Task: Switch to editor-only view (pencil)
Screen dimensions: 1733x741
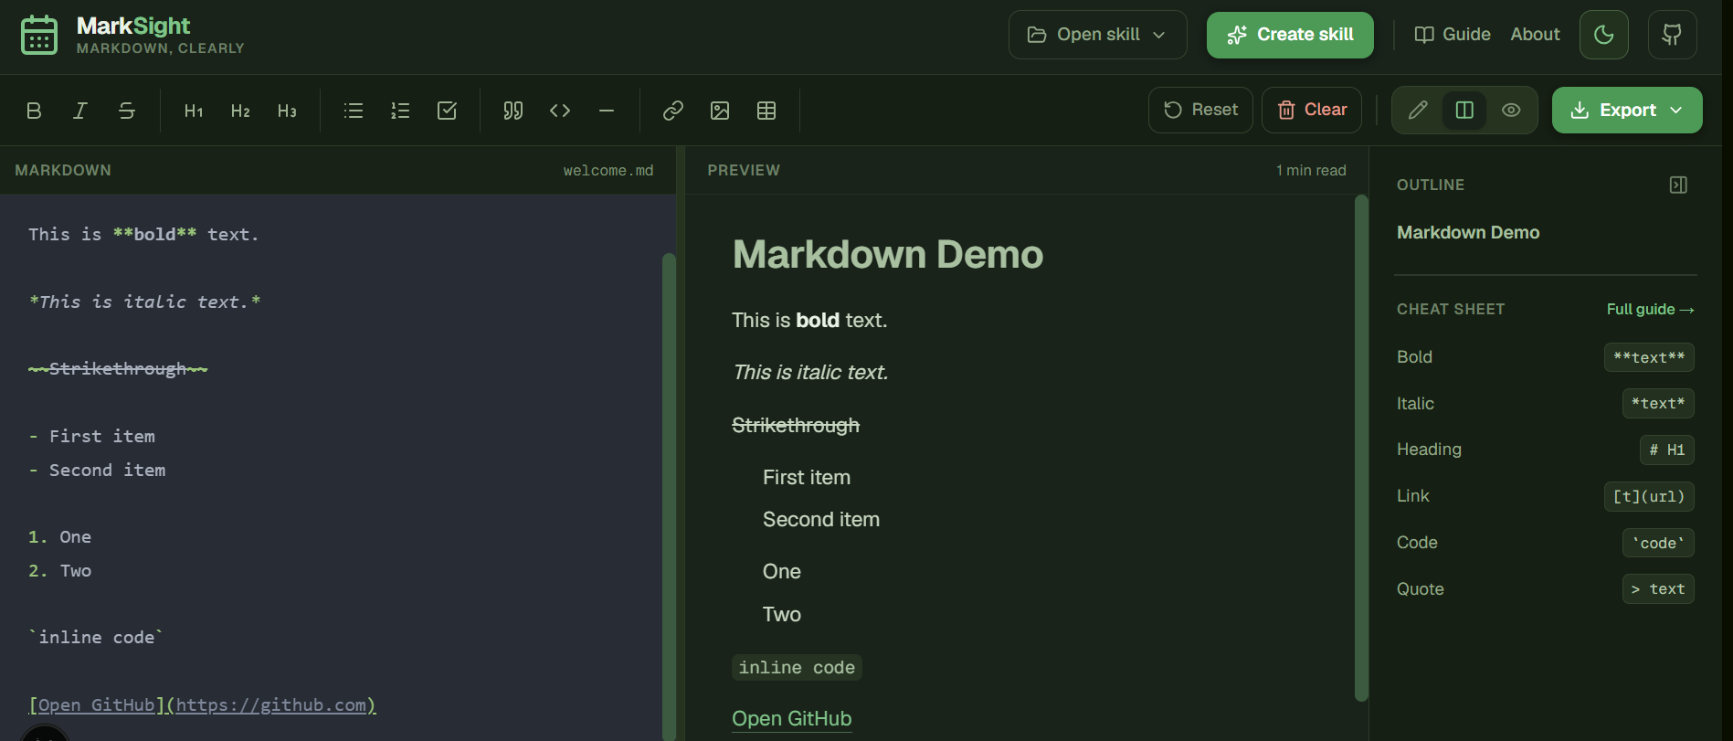Action: [1418, 110]
